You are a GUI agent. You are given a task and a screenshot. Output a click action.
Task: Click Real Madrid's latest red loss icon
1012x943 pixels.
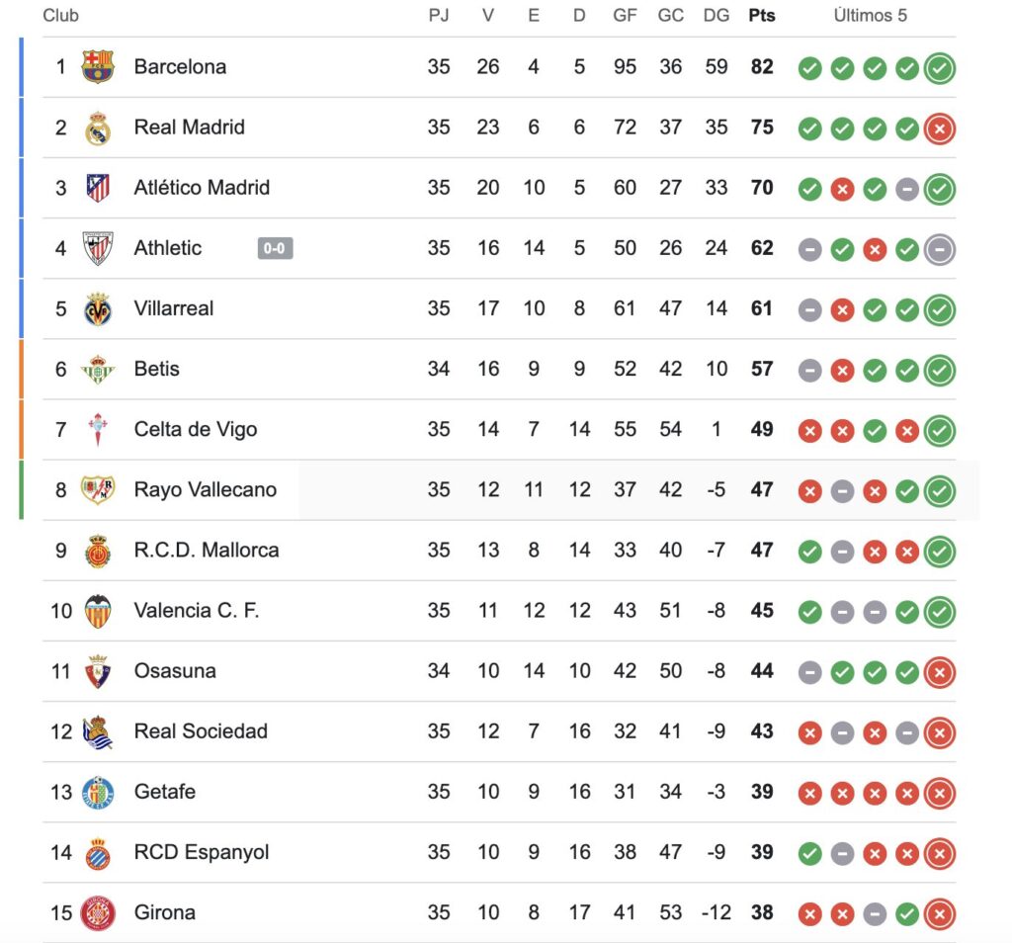tap(940, 129)
